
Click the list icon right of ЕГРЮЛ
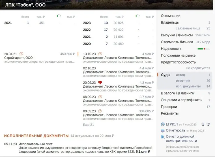208,124
